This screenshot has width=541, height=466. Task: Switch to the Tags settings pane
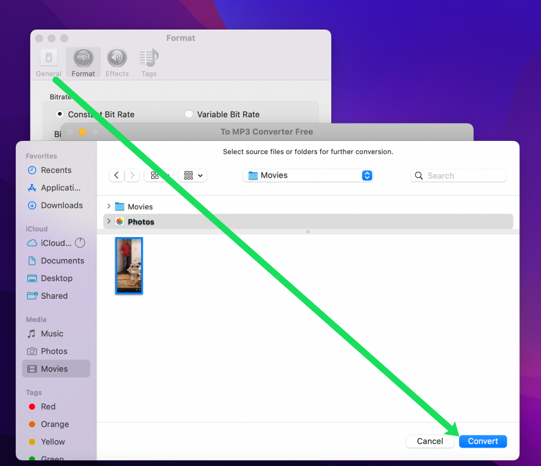point(148,62)
